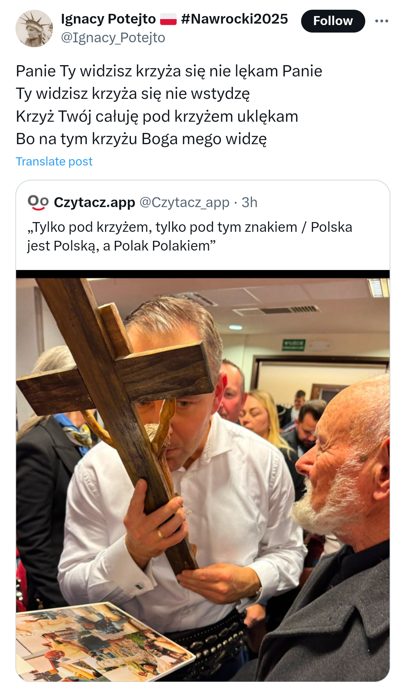This screenshot has height=682, width=405.
Task: Open the 3h timestamp of quoted post
Action: click(249, 203)
